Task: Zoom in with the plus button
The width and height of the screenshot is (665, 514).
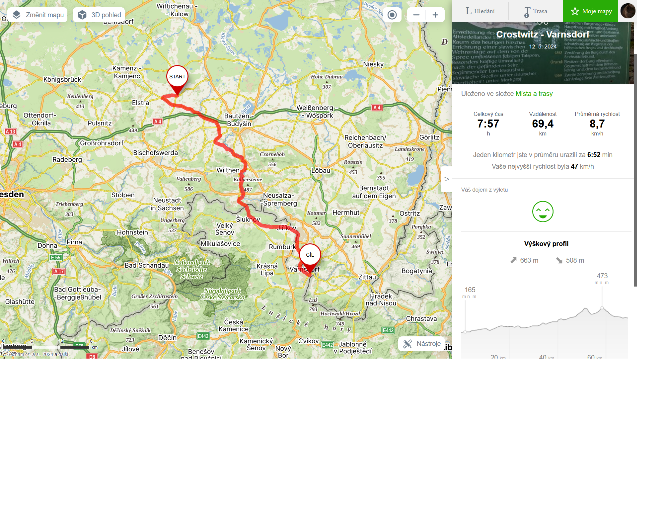Action: pyautogui.click(x=435, y=15)
